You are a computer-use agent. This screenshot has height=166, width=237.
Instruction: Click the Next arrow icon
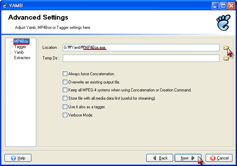(193, 158)
